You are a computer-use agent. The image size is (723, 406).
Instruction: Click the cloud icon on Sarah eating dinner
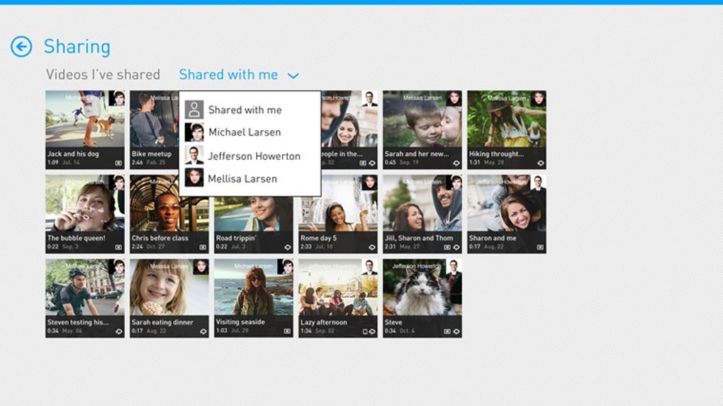(x=203, y=332)
